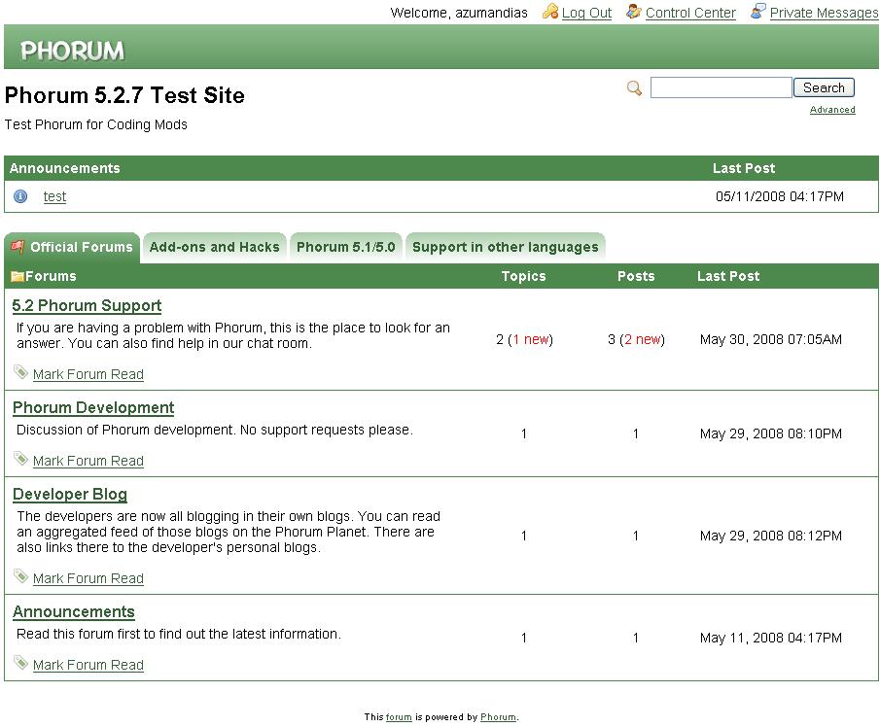Click tag icon under Phorum Development
The image size is (880, 727).
click(20, 459)
